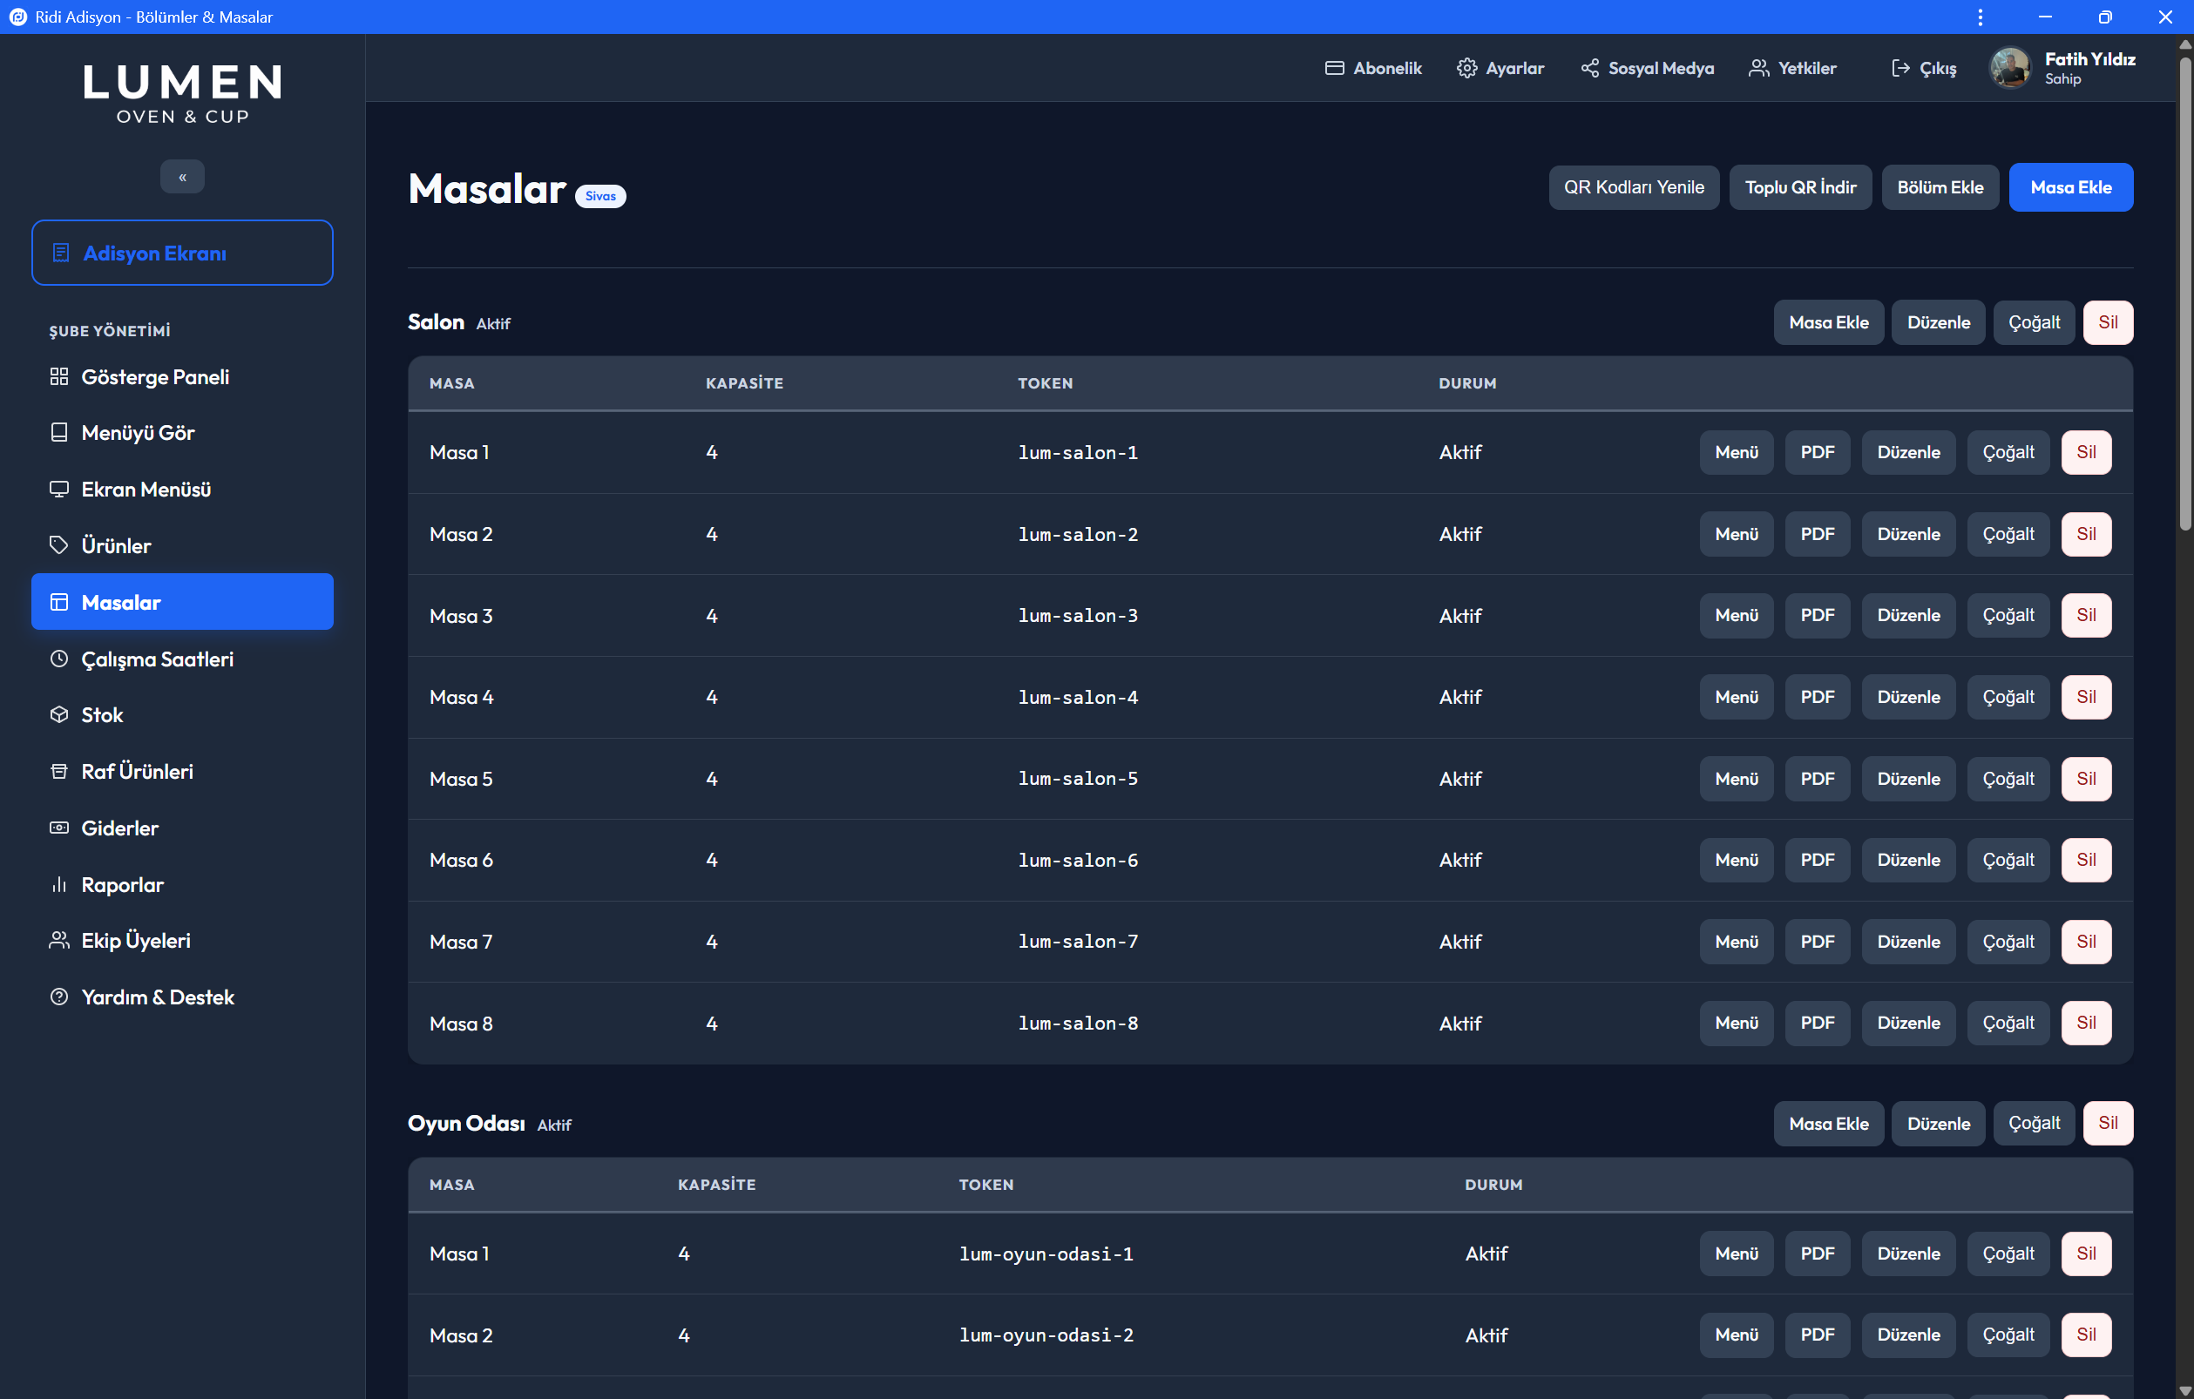Duplicate the Oyun Odası section with Çoğalt
Screen dimensions: 2194x1399
click(2034, 1123)
